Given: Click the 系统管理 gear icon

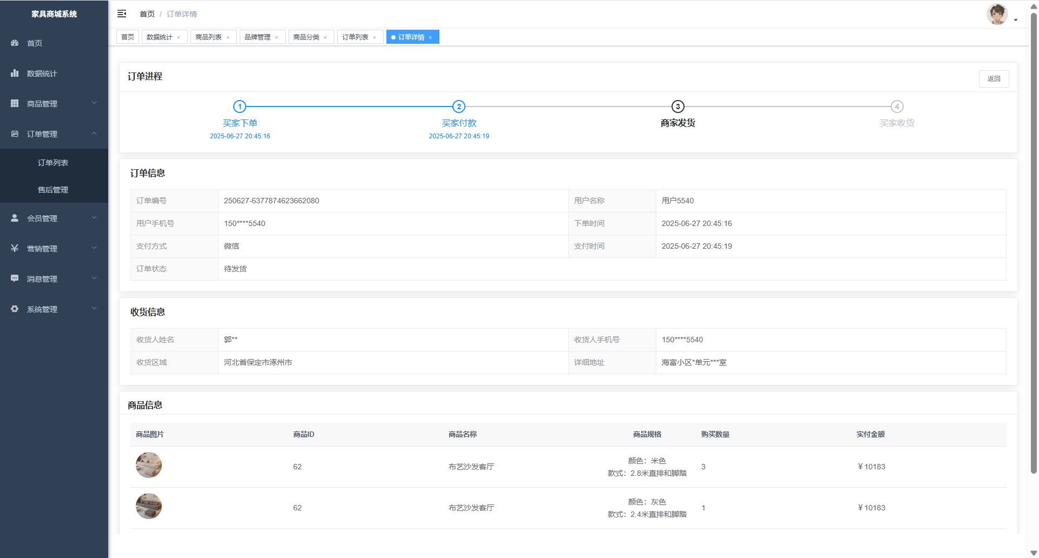Looking at the screenshot, I should (x=15, y=309).
